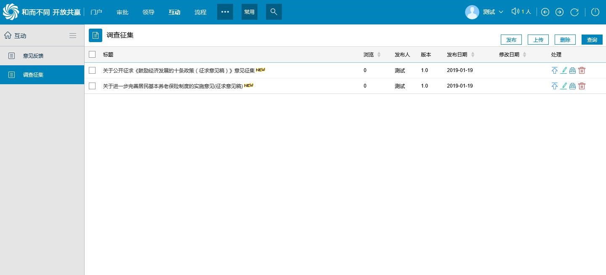Toggle the select-all checkbox in table header
This screenshot has width=606, height=275.
(x=92, y=54)
